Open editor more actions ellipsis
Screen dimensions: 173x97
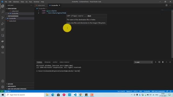[170, 5]
